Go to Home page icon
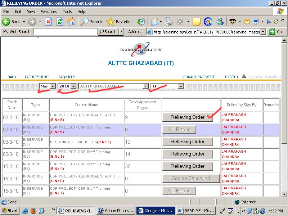This screenshot has height=216, width=288. [x=71, y=22]
